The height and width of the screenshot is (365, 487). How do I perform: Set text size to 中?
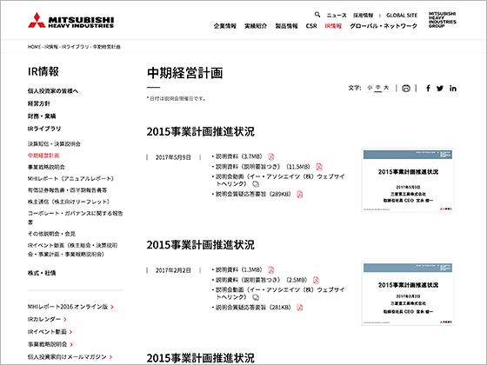tap(377, 88)
